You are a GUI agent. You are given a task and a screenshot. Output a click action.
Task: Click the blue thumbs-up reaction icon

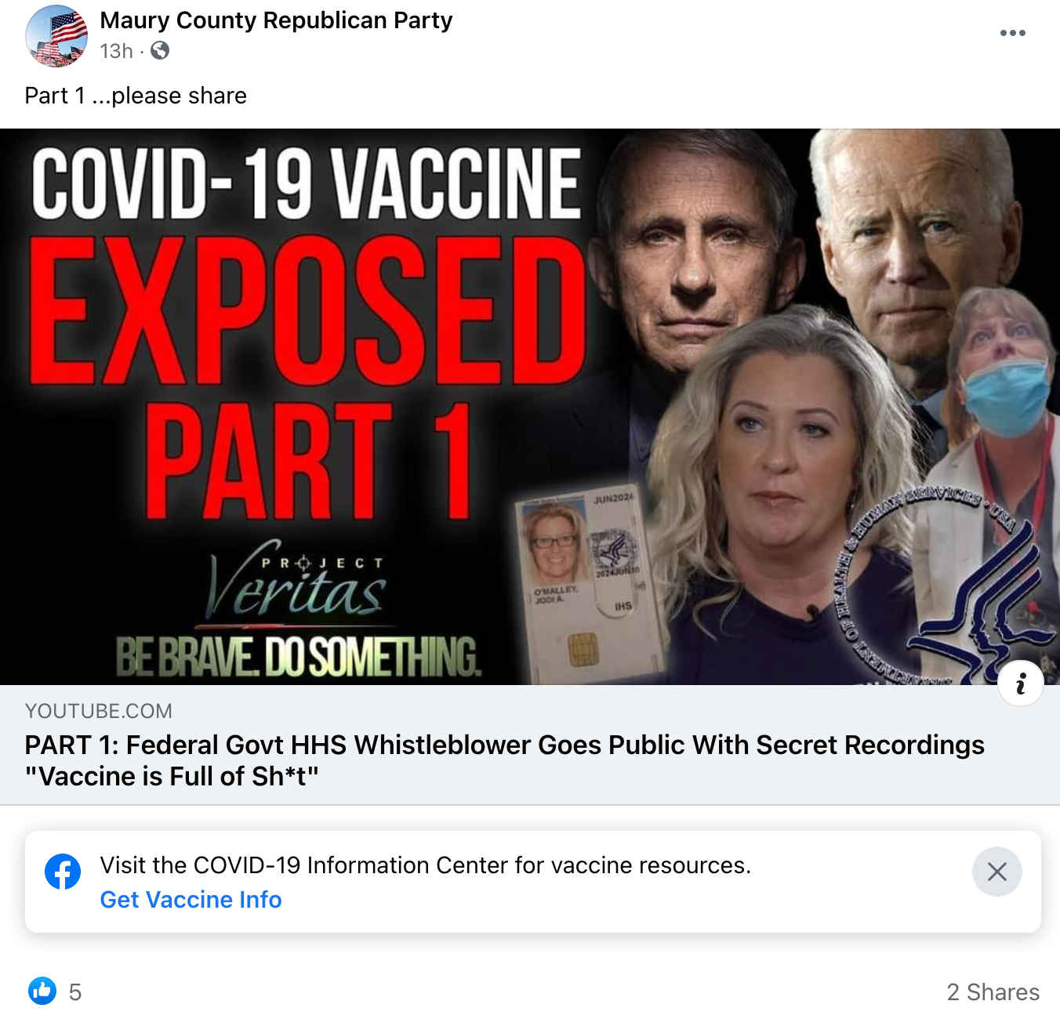(42, 991)
